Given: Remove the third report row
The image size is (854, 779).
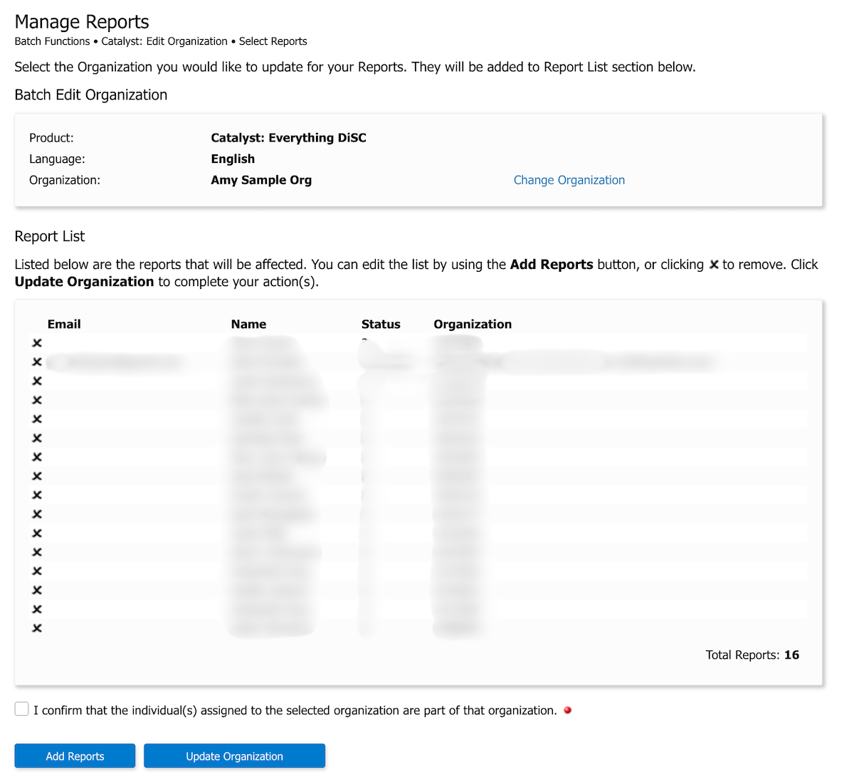Looking at the screenshot, I should click(x=37, y=381).
